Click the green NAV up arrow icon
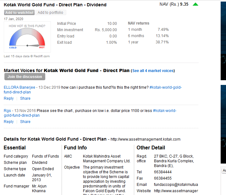Viewport: 226px width, 195px height. click(x=196, y=4)
